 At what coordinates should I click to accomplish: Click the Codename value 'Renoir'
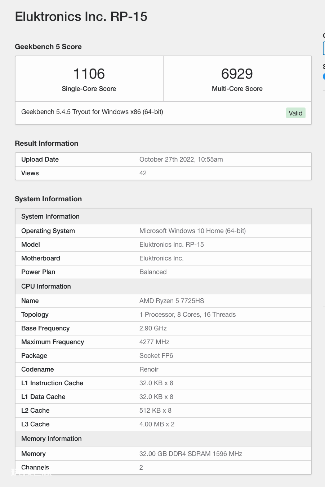[x=149, y=369]
